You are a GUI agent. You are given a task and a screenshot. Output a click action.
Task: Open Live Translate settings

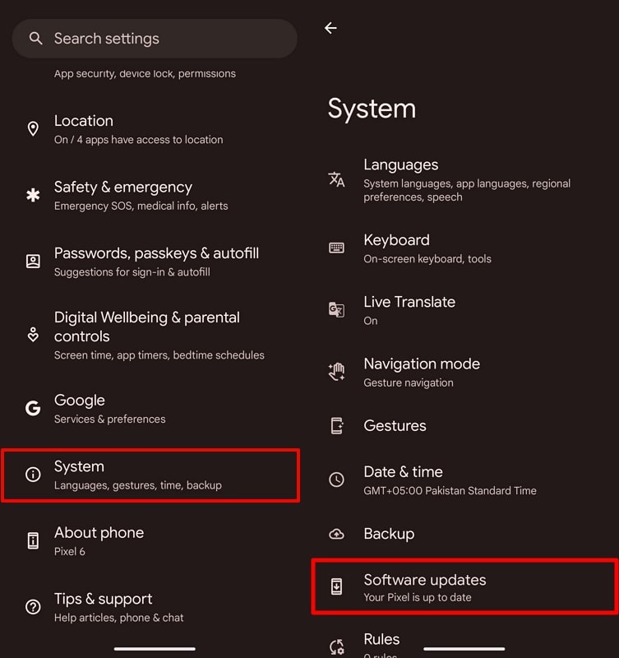pos(409,309)
